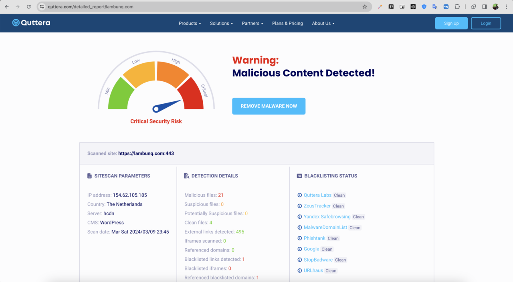
Task: Bookmark this page with star icon
Action: point(365,7)
